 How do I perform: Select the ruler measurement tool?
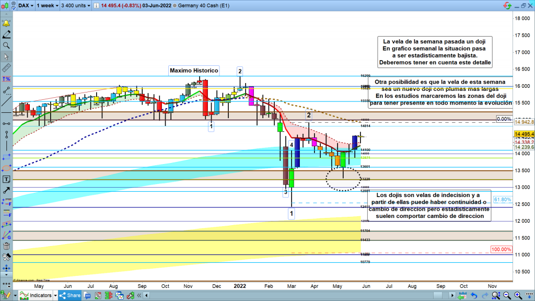(x=6, y=68)
